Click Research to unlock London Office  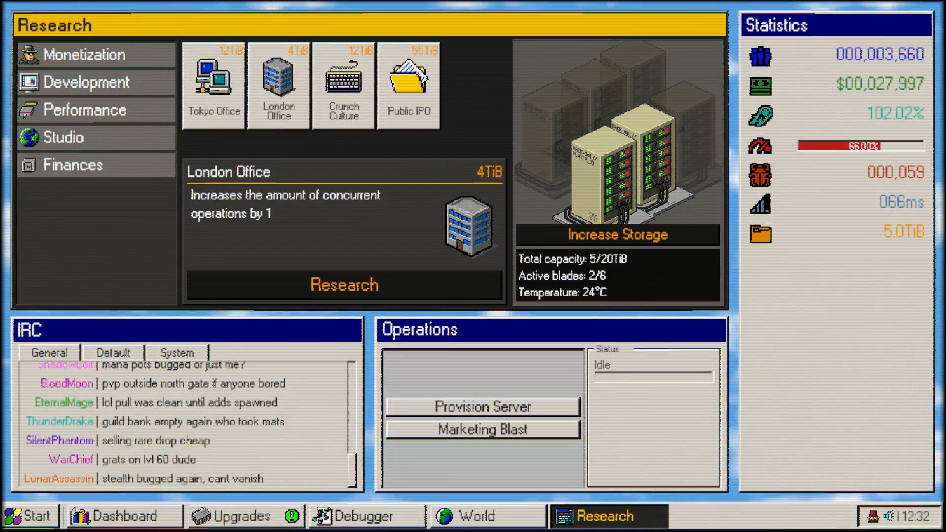(343, 285)
